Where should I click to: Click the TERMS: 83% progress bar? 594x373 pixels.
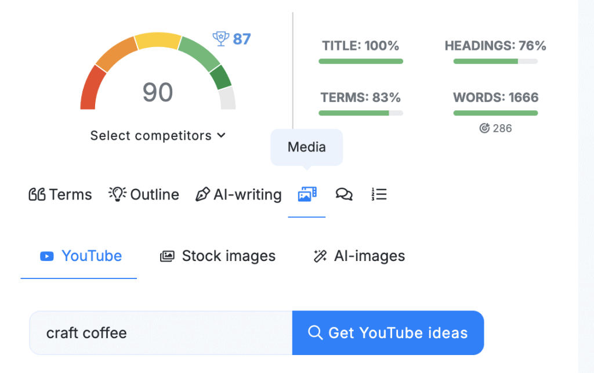pyautogui.click(x=360, y=113)
